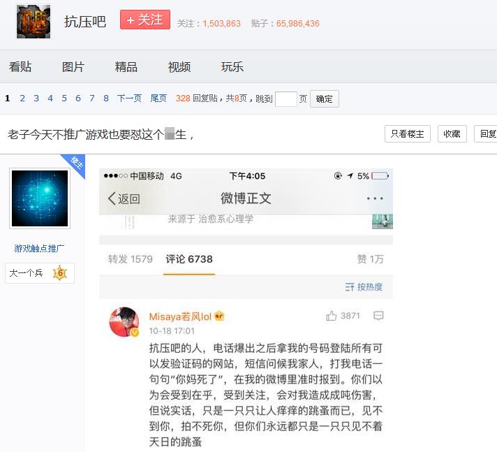The height and width of the screenshot is (452, 497).
Task: Click current page number 1
Action: click(8, 99)
